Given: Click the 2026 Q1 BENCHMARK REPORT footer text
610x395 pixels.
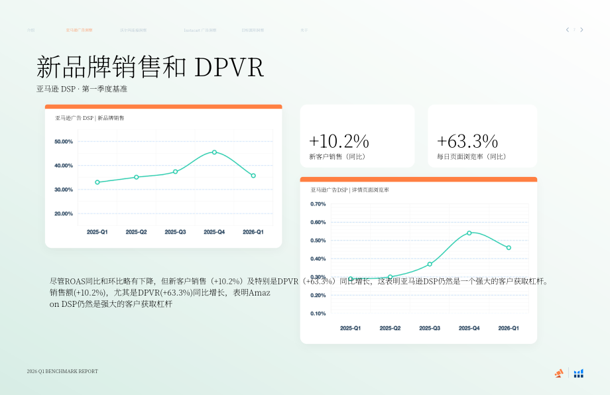Looking at the screenshot, I should pos(62,371).
